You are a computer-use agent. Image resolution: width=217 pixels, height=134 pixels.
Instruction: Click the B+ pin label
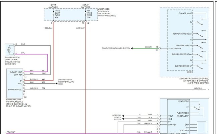coord(21,81)
